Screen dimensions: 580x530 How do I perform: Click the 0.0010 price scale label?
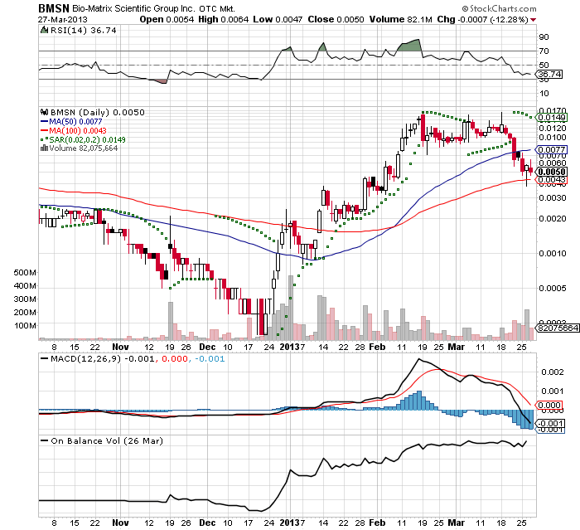pos(553,253)
